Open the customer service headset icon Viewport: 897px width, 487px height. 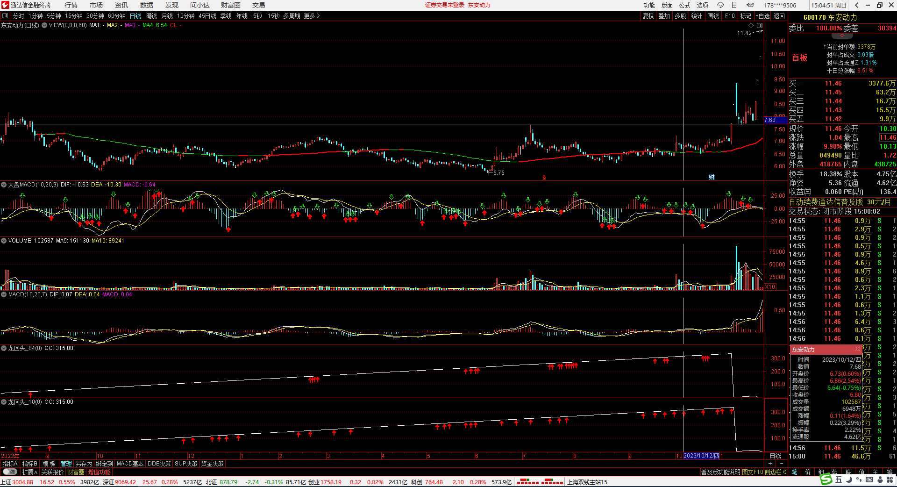coord(720,5)
